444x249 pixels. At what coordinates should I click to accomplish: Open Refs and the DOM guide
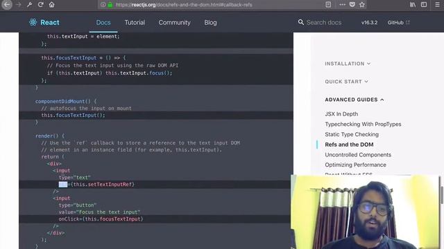(x=349, y=145)
